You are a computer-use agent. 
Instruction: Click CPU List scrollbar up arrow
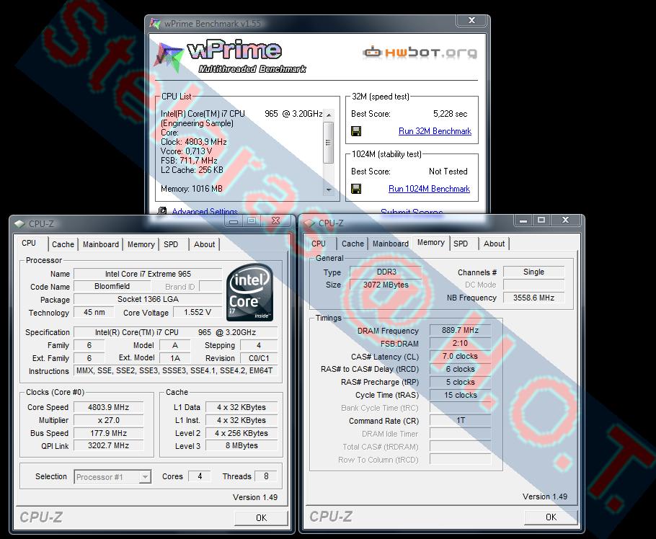pos(329,115)
